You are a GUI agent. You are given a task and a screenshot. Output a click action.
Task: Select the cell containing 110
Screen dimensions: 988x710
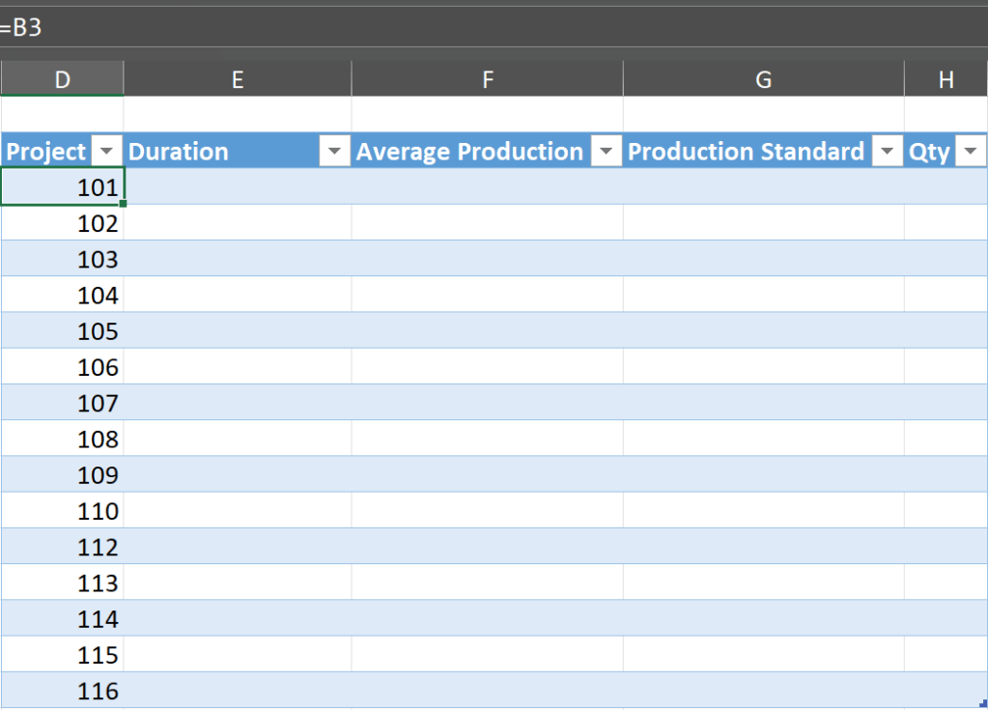63,510
